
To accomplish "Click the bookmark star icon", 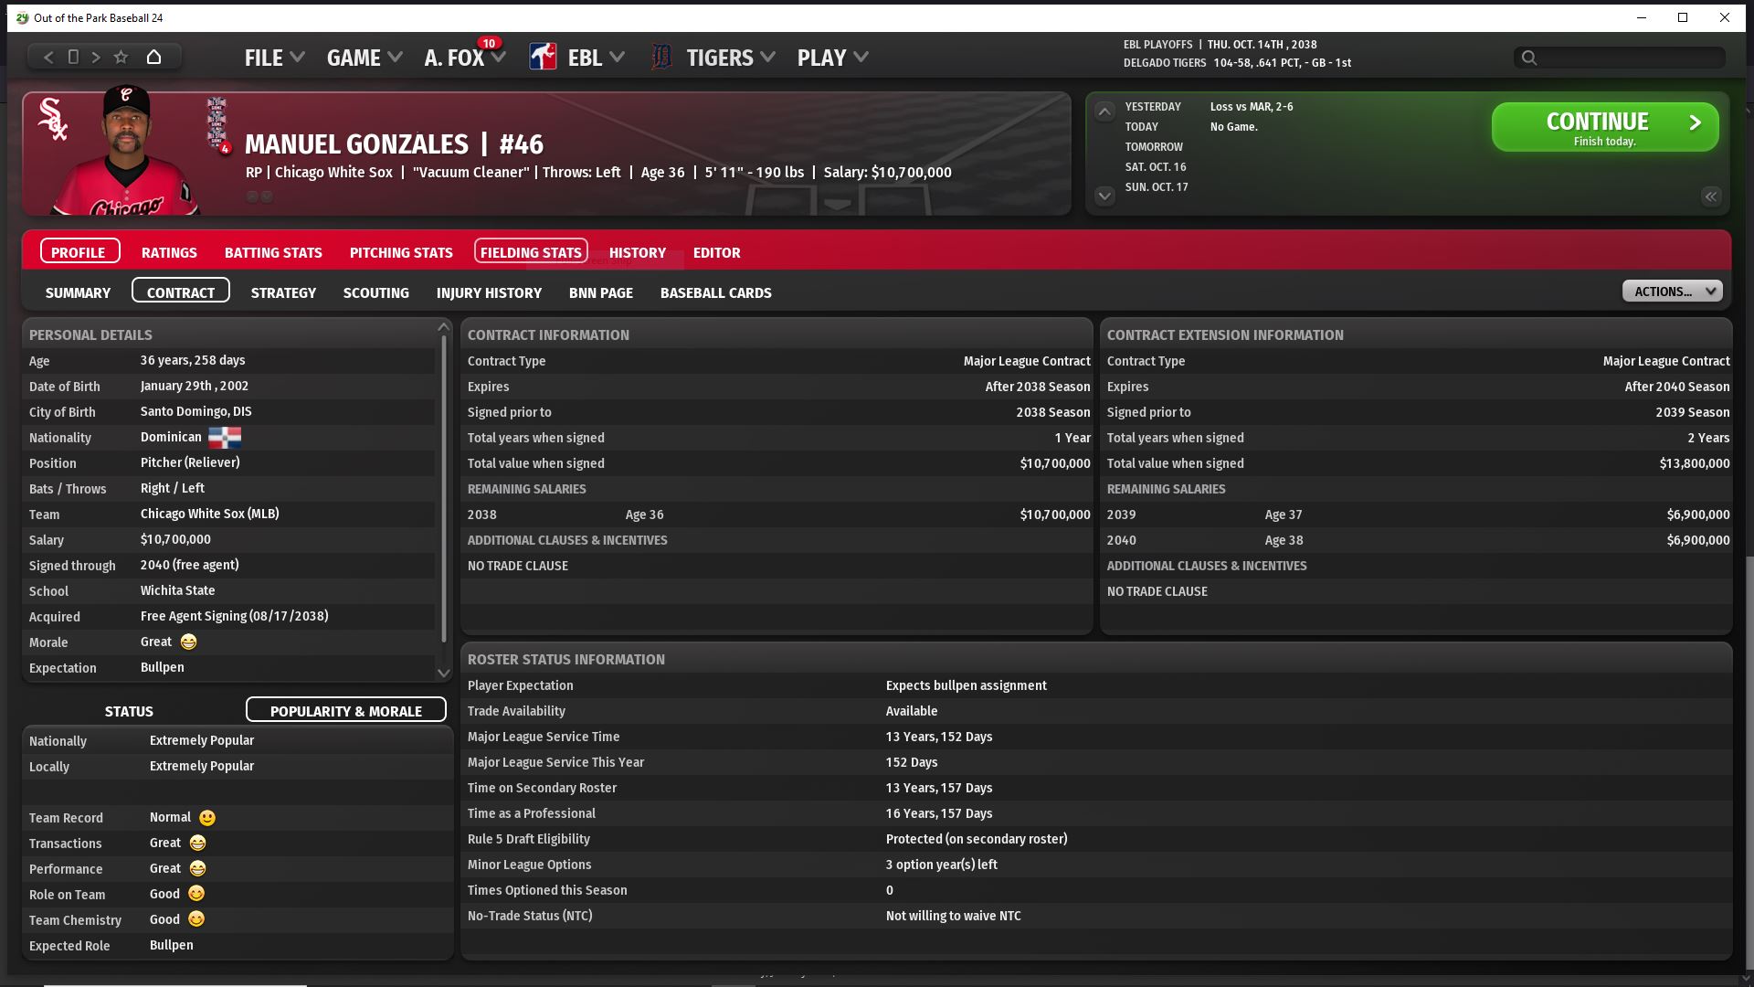I will coord(121,57).
